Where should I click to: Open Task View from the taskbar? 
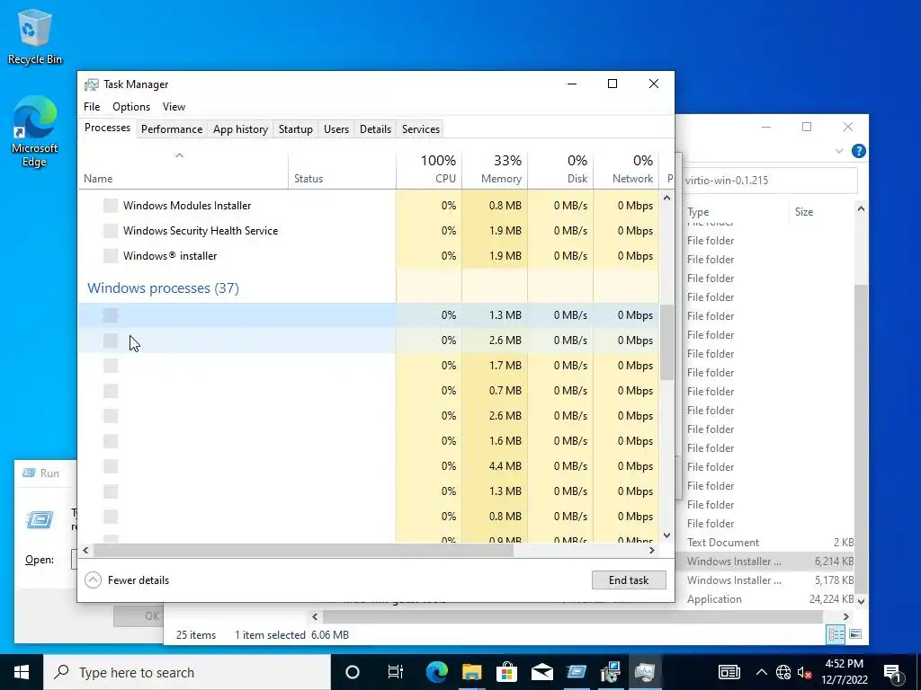tap(396, 672)
